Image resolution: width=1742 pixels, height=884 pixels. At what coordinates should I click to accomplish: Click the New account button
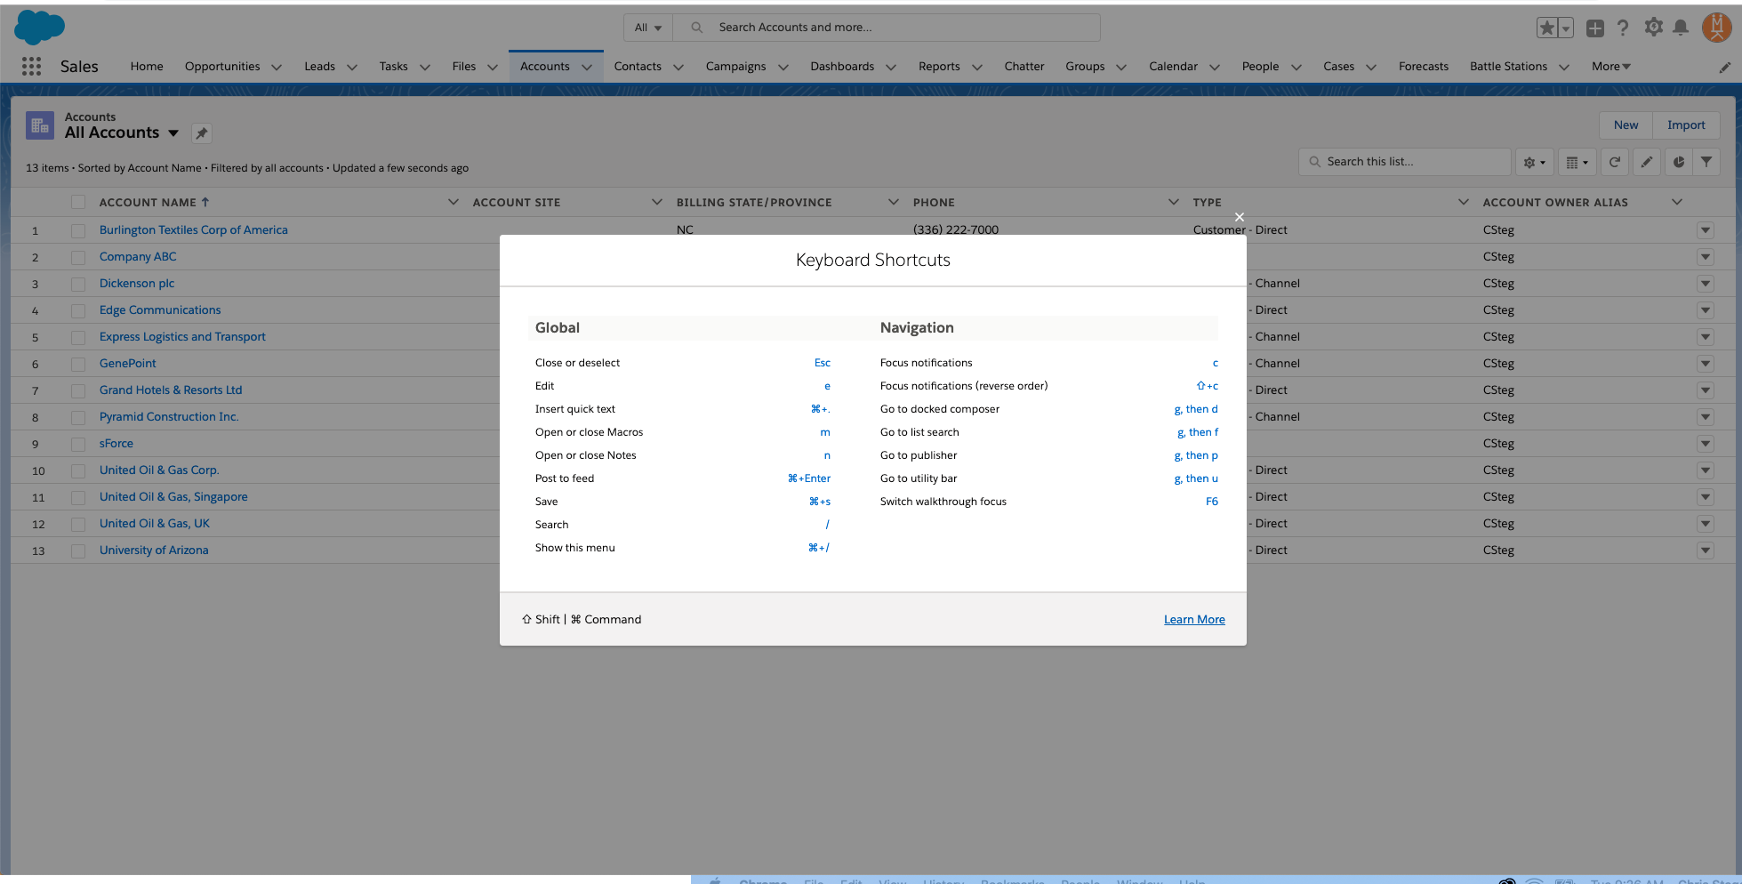click(1626, 125)
